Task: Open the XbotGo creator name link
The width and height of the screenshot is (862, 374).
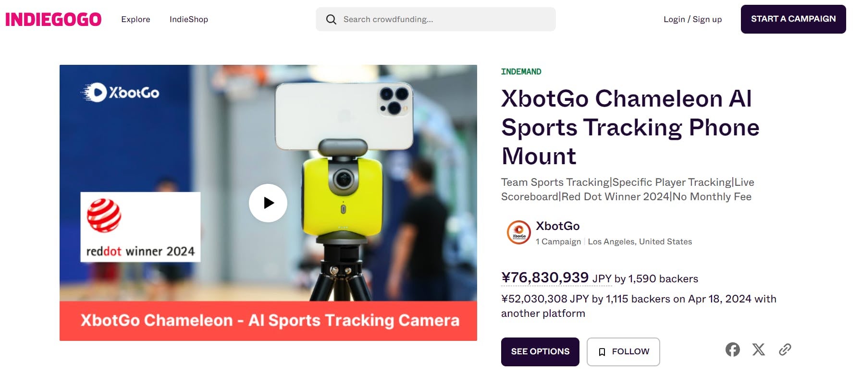Action: (558, 226)
